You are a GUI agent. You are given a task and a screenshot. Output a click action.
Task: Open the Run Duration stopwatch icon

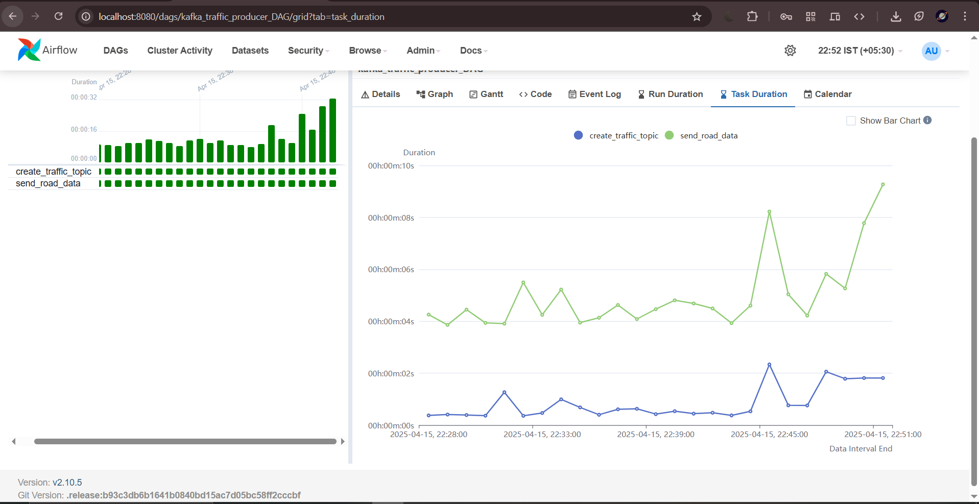click(670, 94)
